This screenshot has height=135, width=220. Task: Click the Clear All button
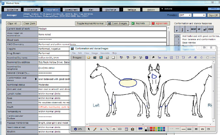pyautogui.click(x=13, y=23)
